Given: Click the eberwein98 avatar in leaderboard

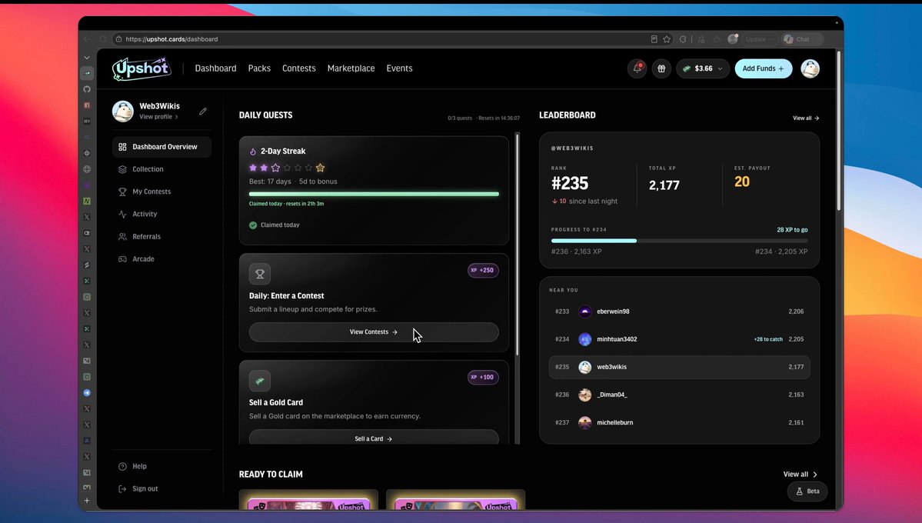Looking at the screenshot, I should pos(584,311).
